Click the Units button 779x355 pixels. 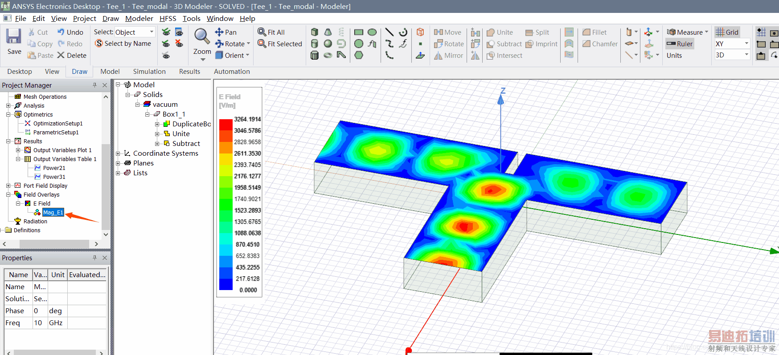[x=674, y=56]
